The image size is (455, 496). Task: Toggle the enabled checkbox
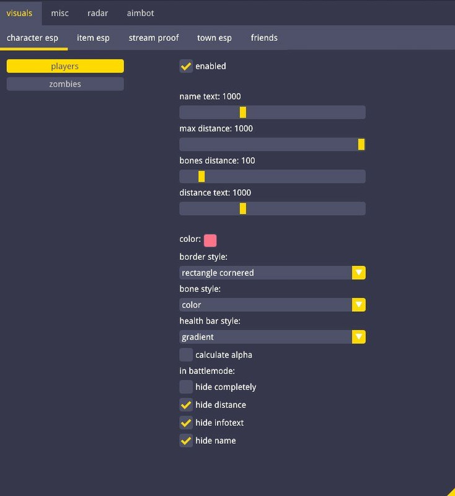click(186, 66)
